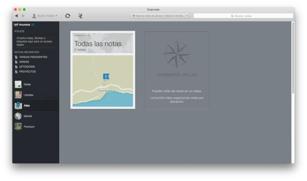Select the Market sidebar icon
The image size is (307, 181).
(x=18, y=116)
